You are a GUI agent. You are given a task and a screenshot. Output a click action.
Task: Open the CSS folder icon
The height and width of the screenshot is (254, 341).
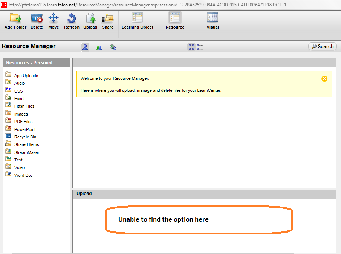[8, 90]
